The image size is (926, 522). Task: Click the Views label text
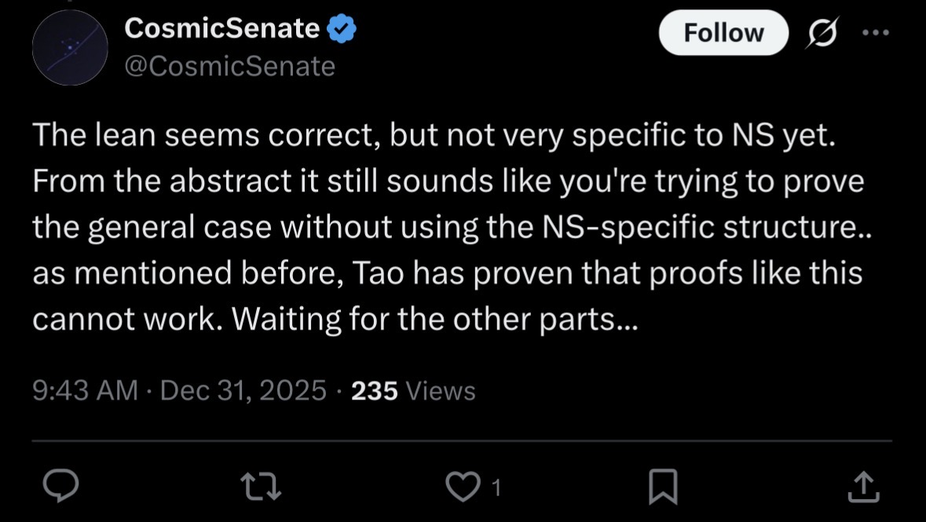[440, 390]
